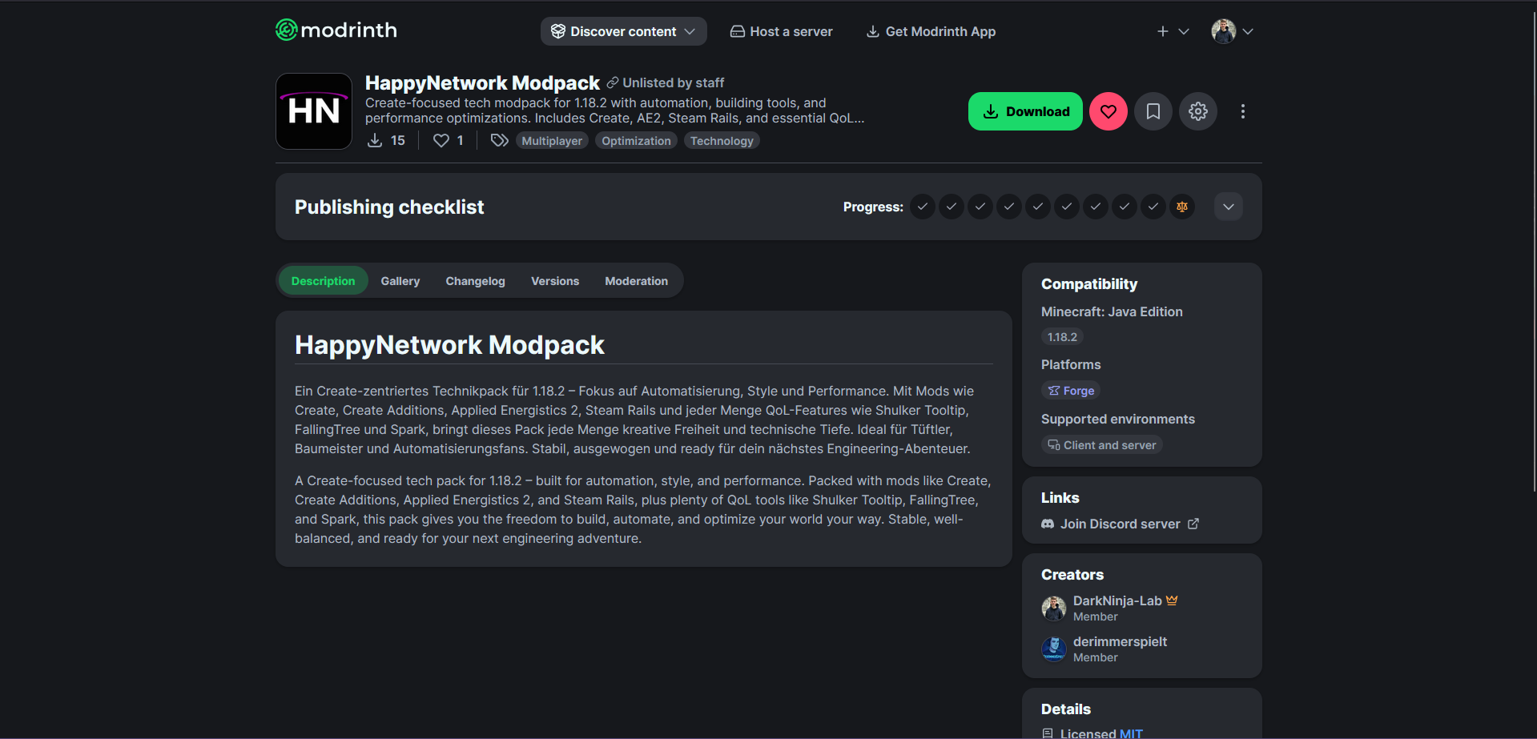Click derimmerspielt's avatar image
This screenshot has height=739, width=1537.
point(1054,649)
